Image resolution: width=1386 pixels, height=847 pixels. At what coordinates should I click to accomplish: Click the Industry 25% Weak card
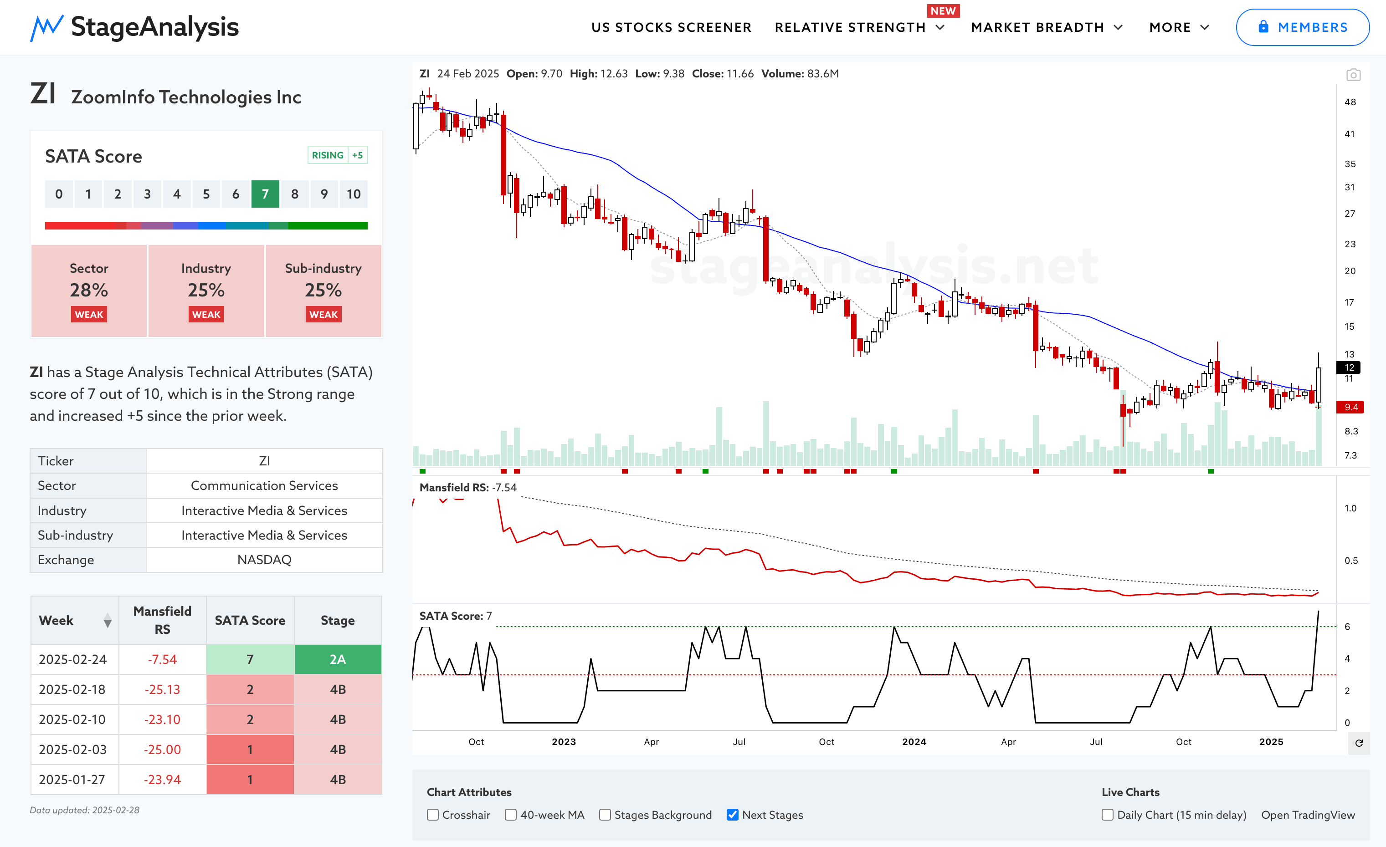click(x=206, y=291)
